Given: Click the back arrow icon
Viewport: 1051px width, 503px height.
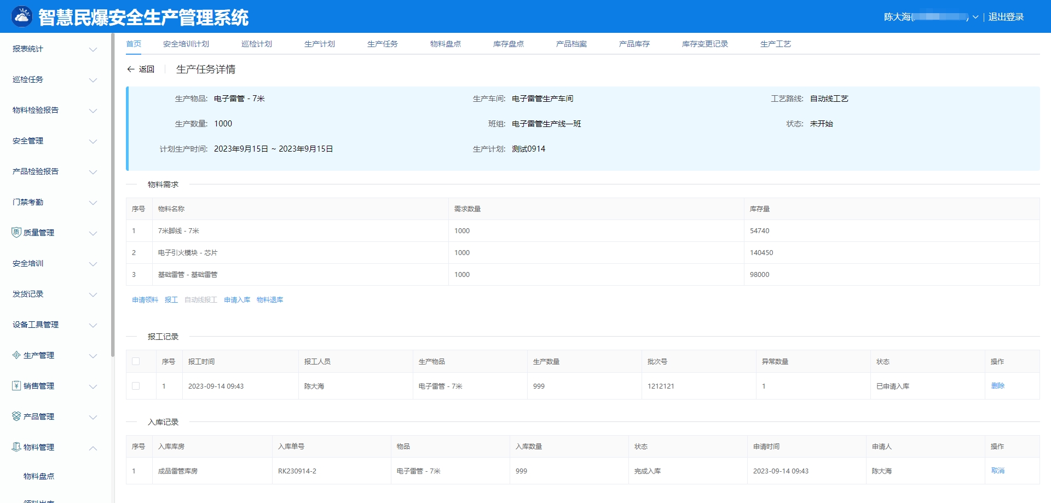Looking at the screenshot, I should tap(131, 69).
